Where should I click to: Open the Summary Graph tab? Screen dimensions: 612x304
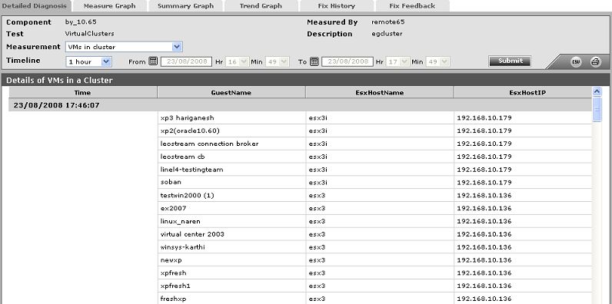(x=185, y=6)
